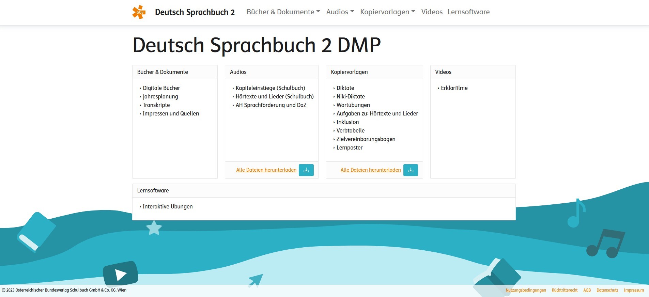This screenshot has height=297, width=649.
Task: Open the Digitale Bücher link
Action: click(x=161, y=88)
